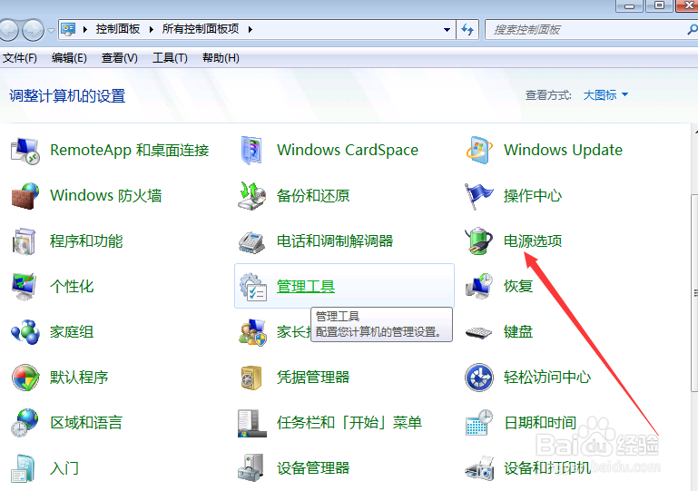Click the 所有控制面板项 breadcrumb
Viewport: 698px width, 491px height.
pyautogui.click(x=201, y=29)
